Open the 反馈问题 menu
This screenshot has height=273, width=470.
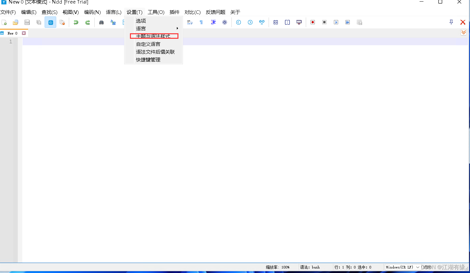(216, 12)
